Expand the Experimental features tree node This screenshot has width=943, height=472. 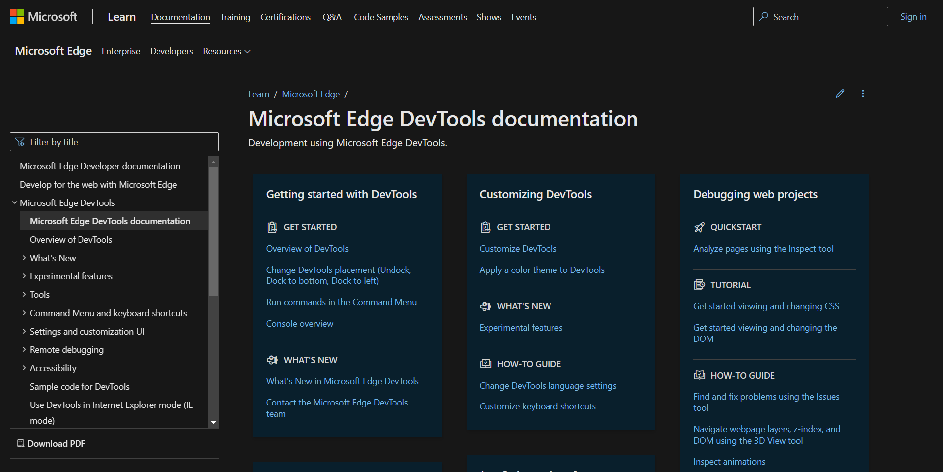[x=24, y=276]
